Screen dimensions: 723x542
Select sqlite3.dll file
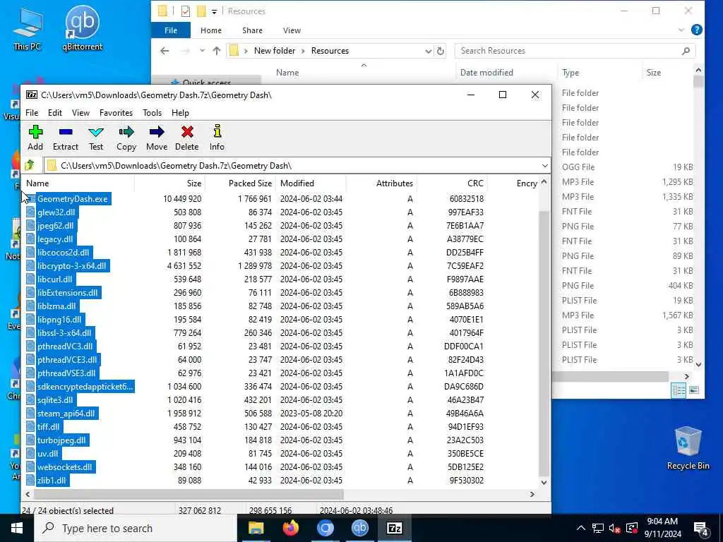[55, 400]
